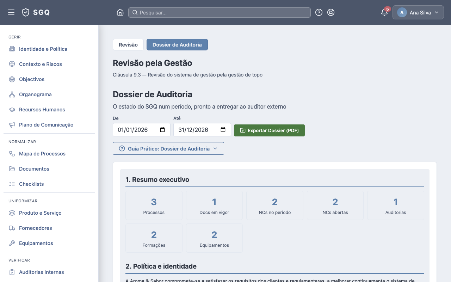Image resolution: width=451 pixels, height=282 pixels.
Task: Click the Objectivos target icon
Action: coord(12,79)
